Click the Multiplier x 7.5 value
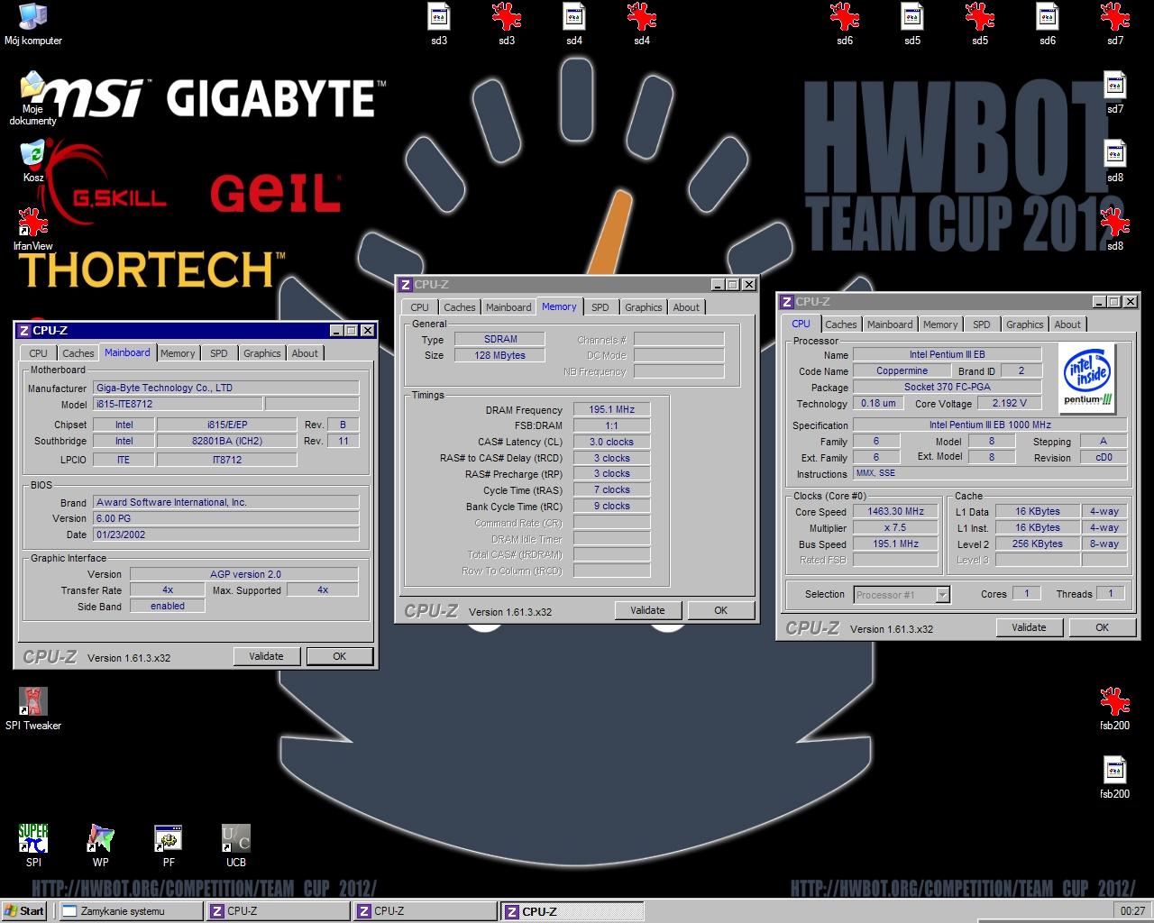Image resolution: width=1154 pixels, height=923 pixels. coord(896,527)
